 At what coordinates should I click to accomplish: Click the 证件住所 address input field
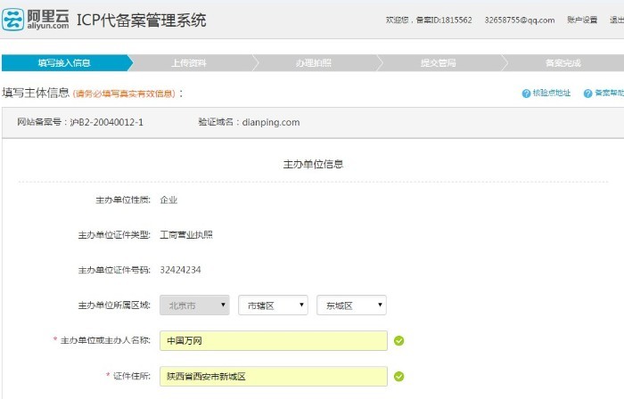click(274, 376)
